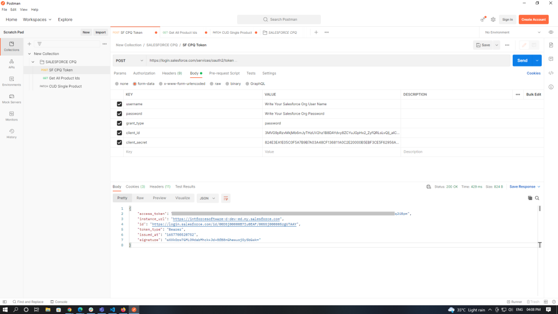Viewport: 558px width, 314px height.
Task: Open the No Environment dropdown
Action: [513, 32]
